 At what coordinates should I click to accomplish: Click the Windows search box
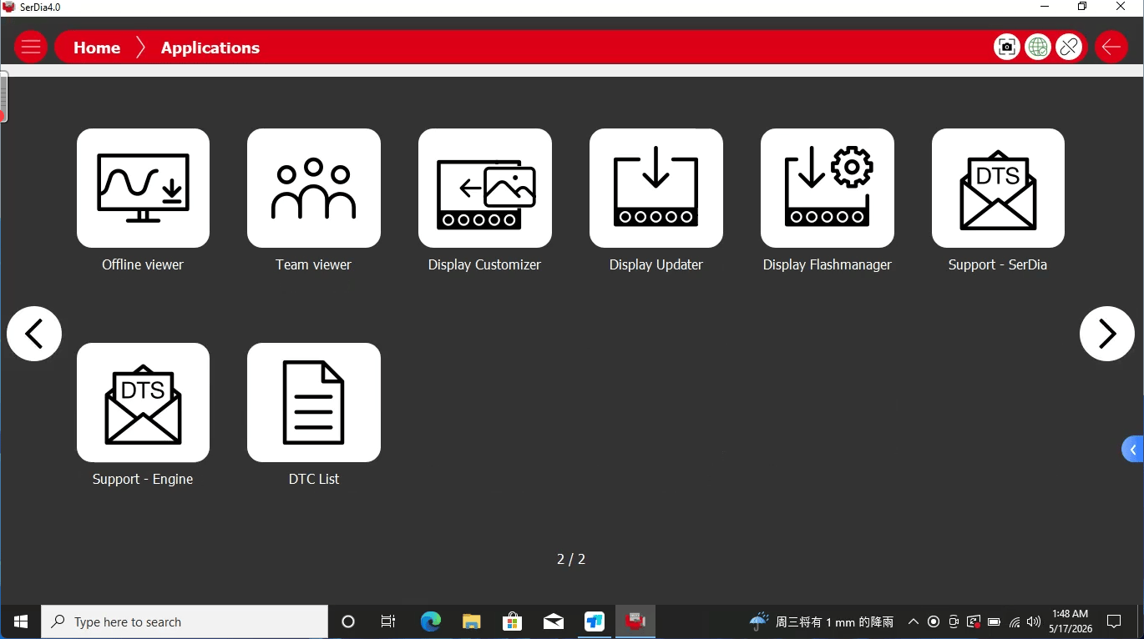point(185,621)
